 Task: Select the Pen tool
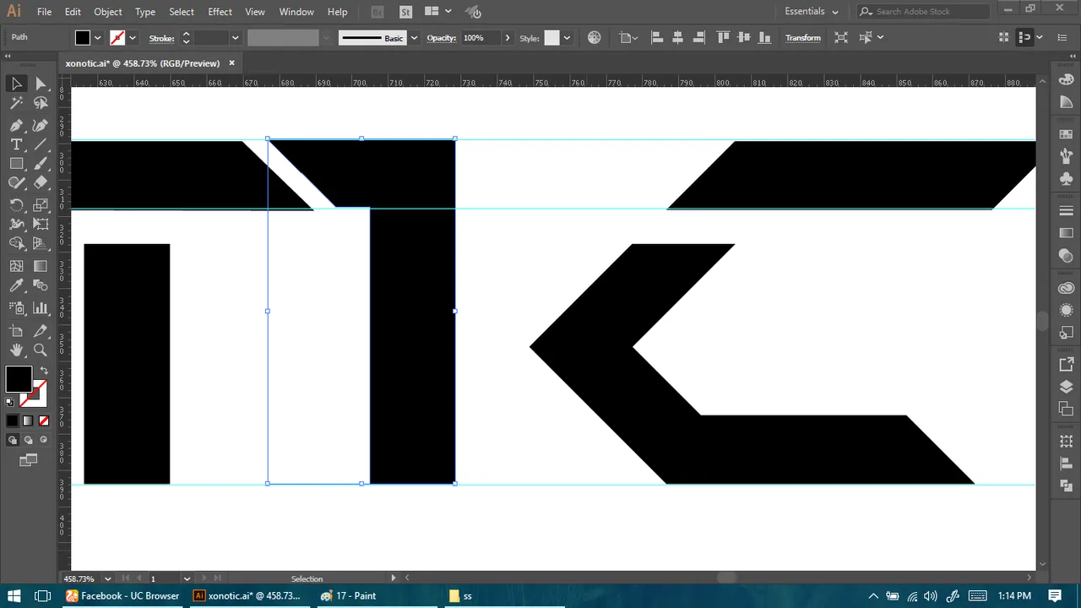tap(16, 125)
